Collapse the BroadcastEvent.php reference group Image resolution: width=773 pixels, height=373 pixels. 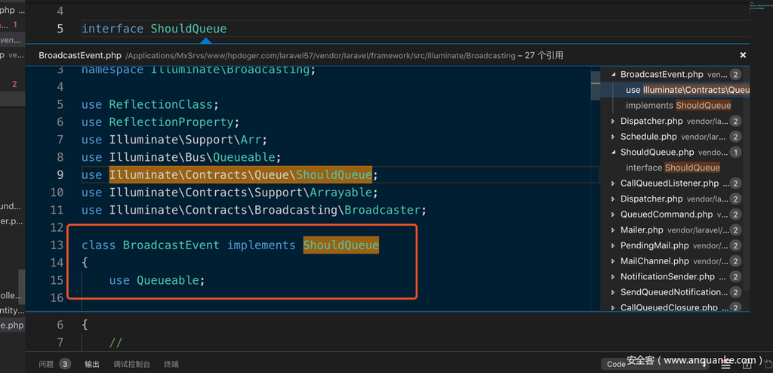613,75
